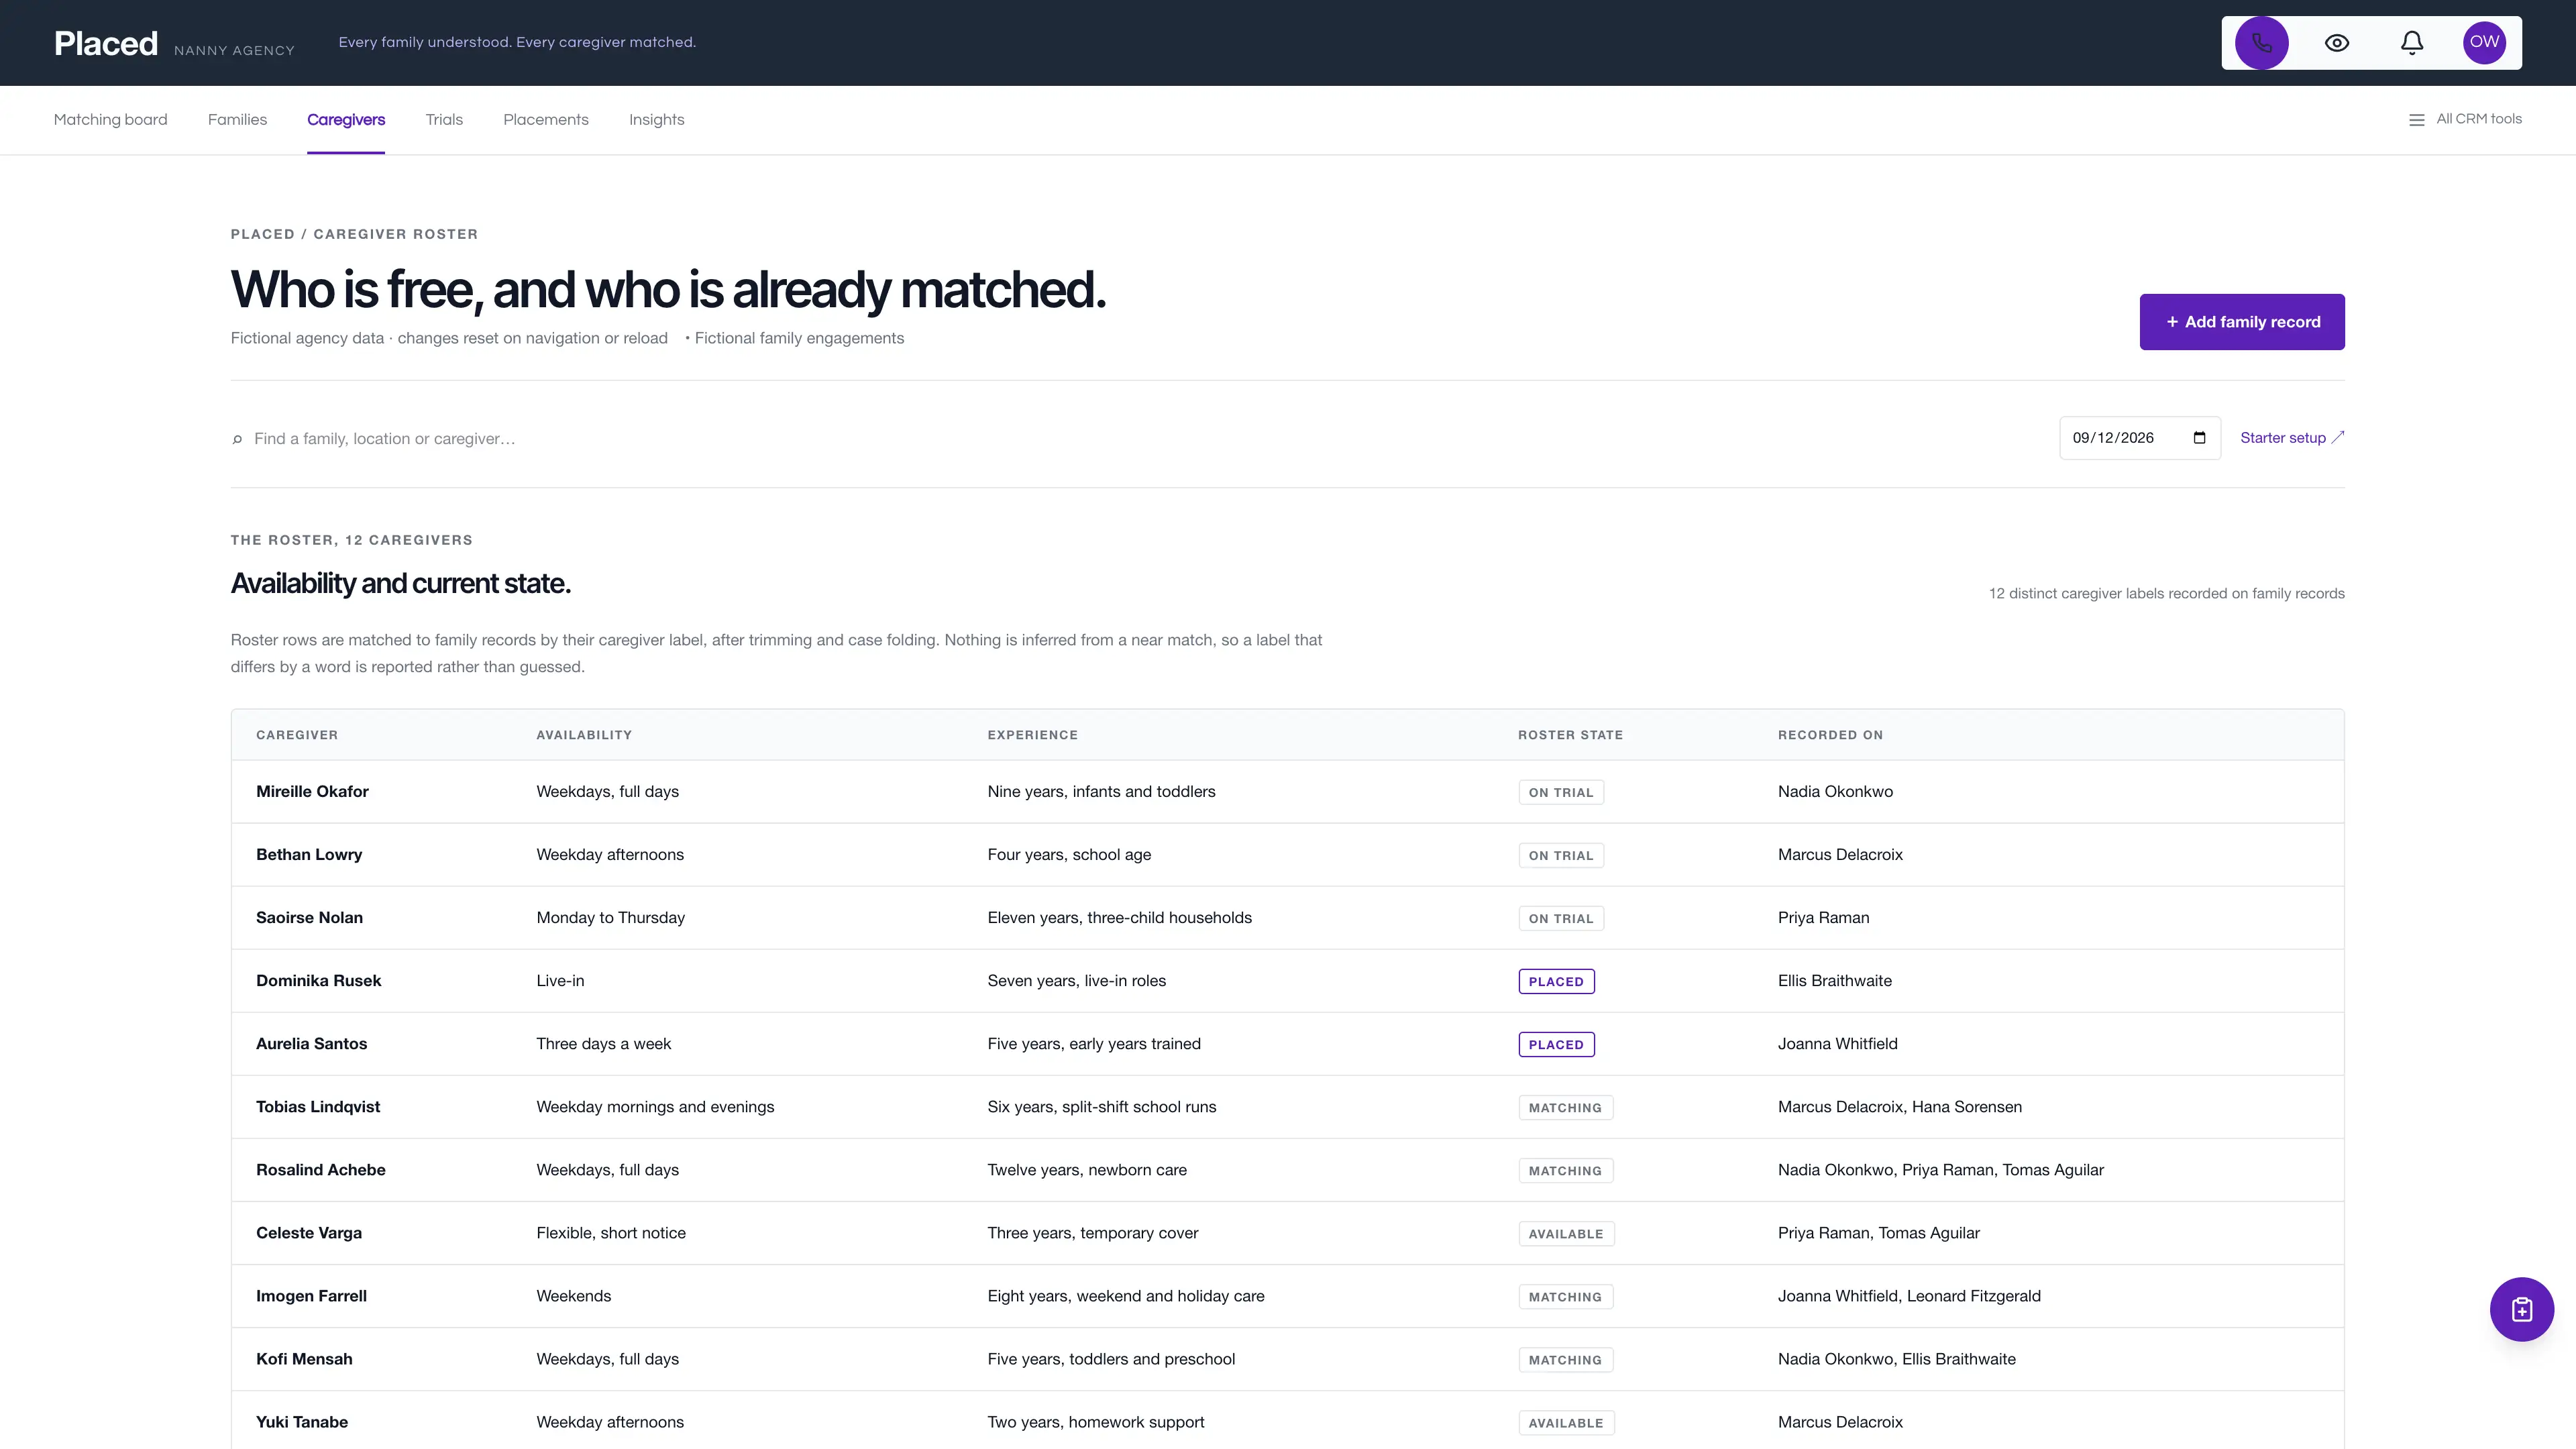Open the Starter setup link
Image resolution: width=2576 pixels, height=1449 pixels.
(2292, 438)
